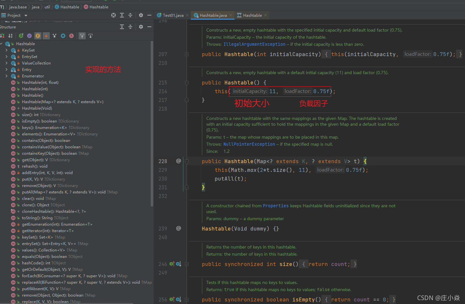This screenshot has height=304, width=465.
Task: Select get(Object): V method in Structure
Action: click(35, 160)
